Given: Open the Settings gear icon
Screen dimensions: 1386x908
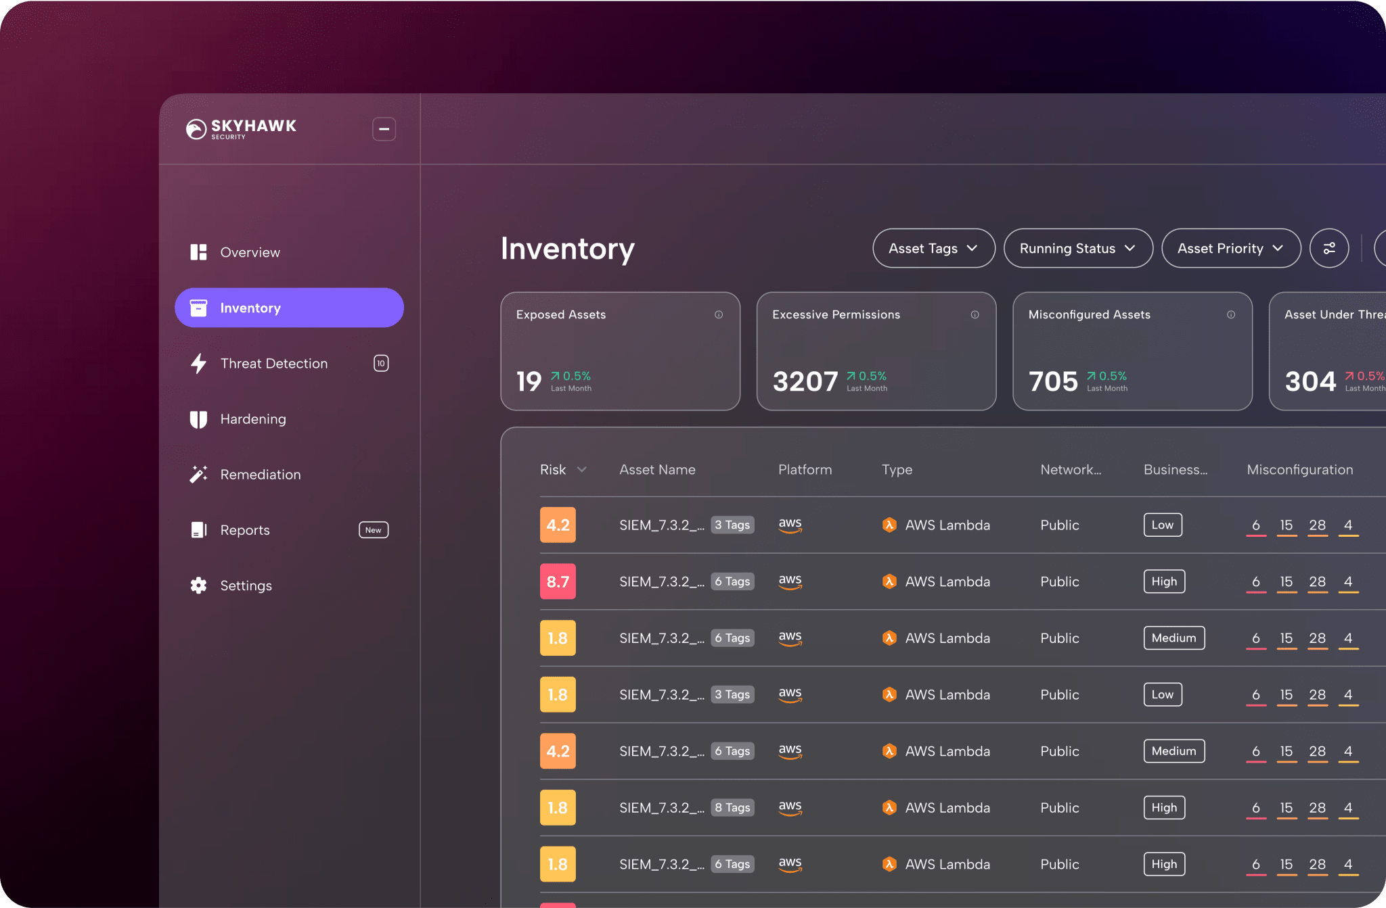Looking at the screenshot, I should pos(198,586).
